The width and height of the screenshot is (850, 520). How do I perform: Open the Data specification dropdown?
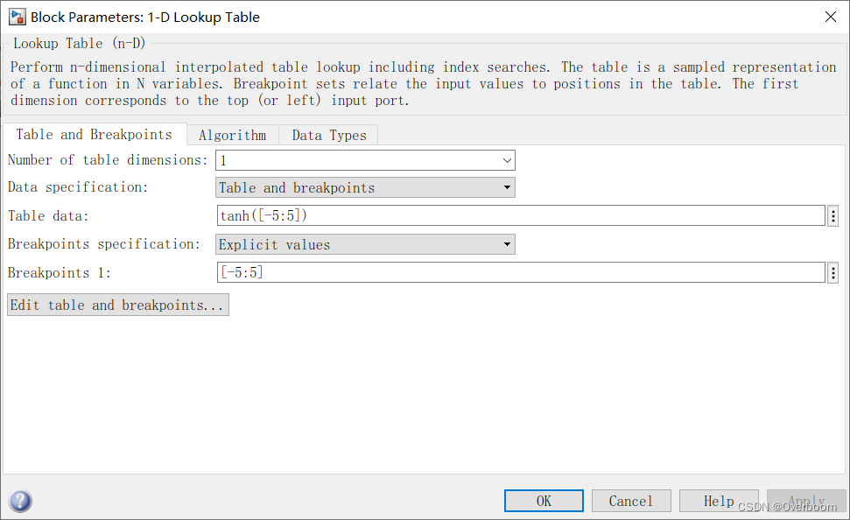tap(365, 187)
